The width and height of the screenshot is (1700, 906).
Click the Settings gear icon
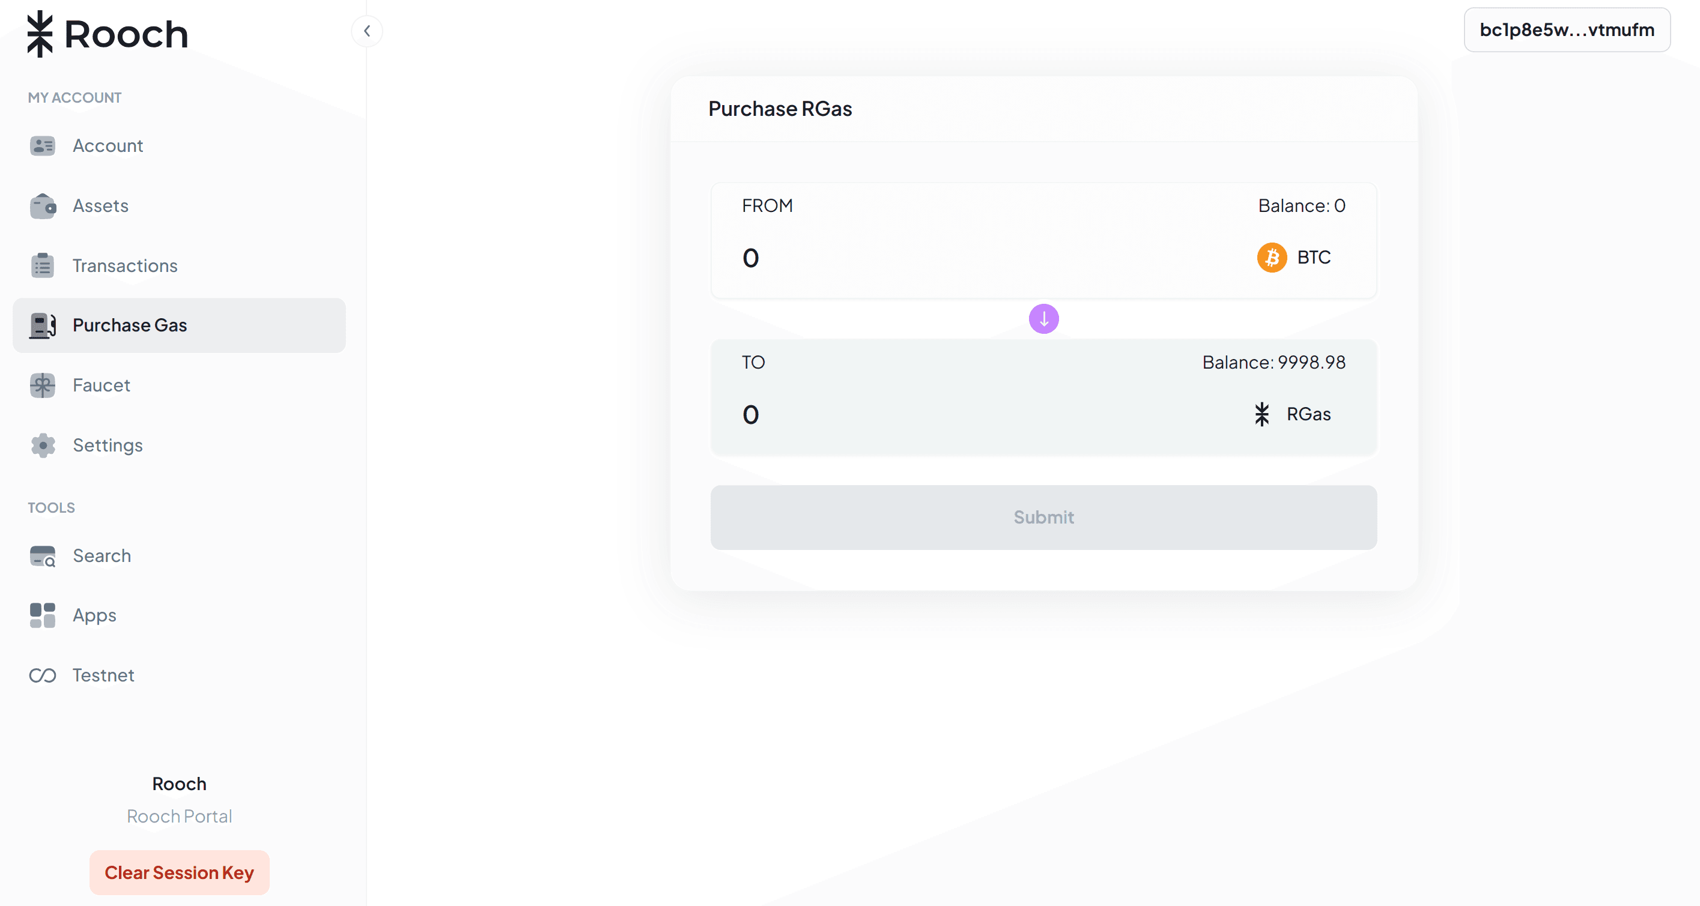click(43, 445)
